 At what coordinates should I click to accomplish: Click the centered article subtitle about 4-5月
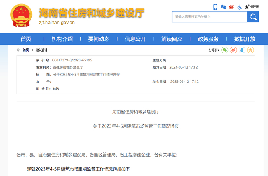pyautogui.click(x=136, y=126)
